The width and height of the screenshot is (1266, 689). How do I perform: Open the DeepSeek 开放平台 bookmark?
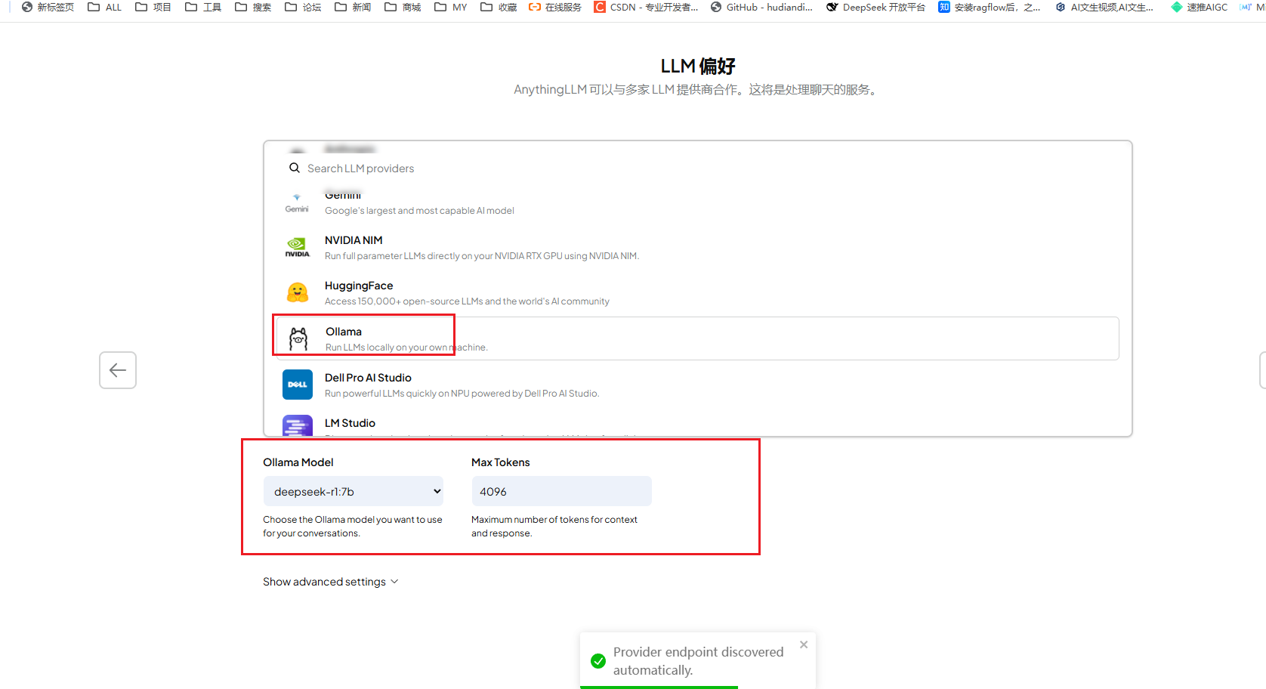pos(875,8)
